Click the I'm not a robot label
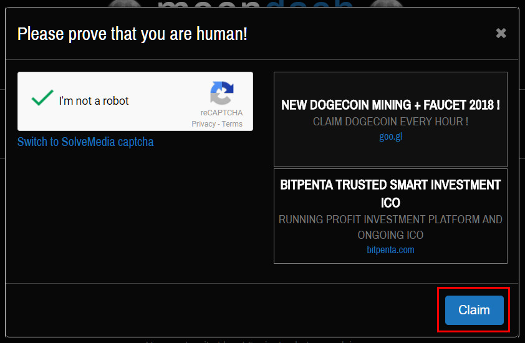Viewport: 525px width, 343px height. [x=94, y=101]
